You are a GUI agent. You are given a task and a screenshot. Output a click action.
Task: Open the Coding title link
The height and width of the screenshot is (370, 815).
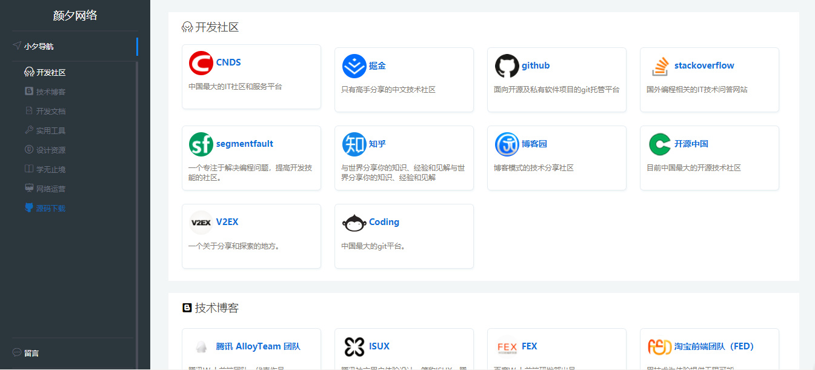click(x=384, y=222)
